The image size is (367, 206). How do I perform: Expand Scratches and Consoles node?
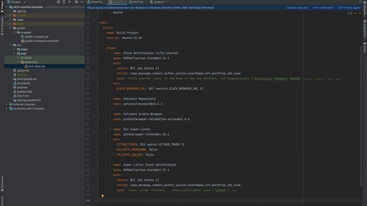pos(6,109)
